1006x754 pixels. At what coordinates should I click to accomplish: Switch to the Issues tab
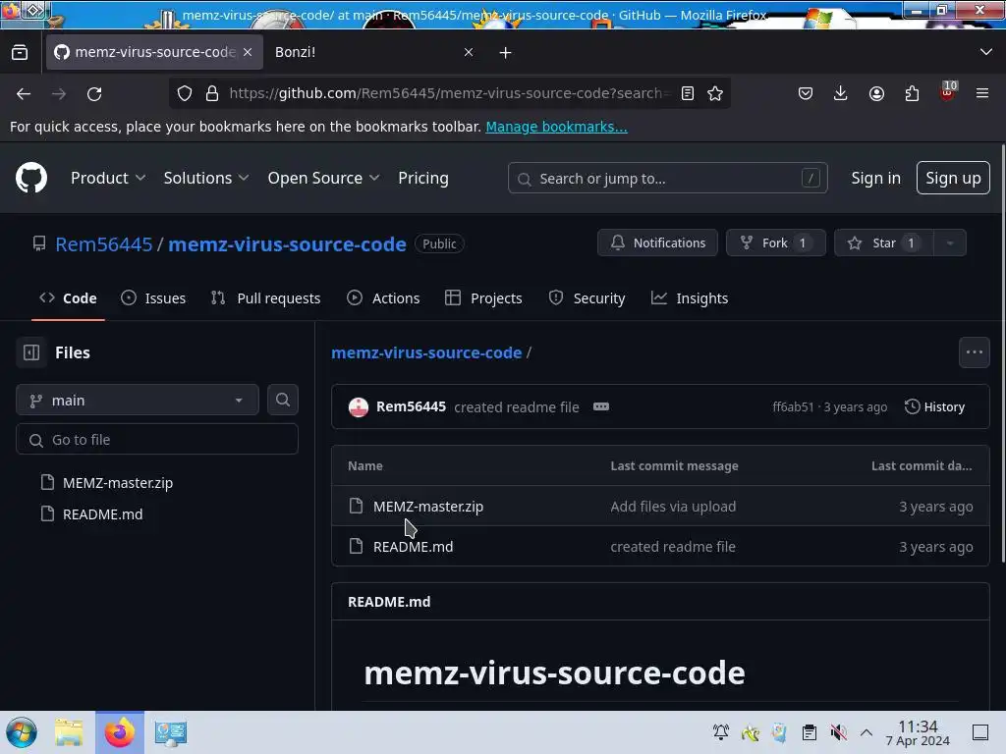(153, 298)
